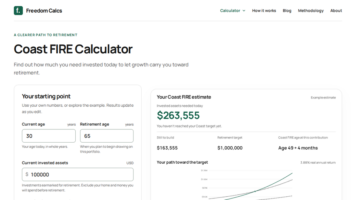Click the Current age label
This screenshot has width=356, height=200.
pos(33,124)
